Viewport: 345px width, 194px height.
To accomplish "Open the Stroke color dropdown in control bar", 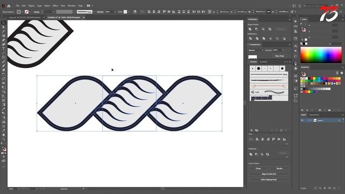I will point(30,12).
